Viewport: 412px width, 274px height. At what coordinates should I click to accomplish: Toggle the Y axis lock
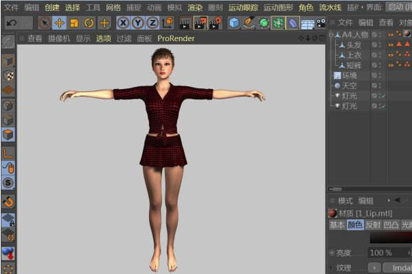click(x=137, y=23)
